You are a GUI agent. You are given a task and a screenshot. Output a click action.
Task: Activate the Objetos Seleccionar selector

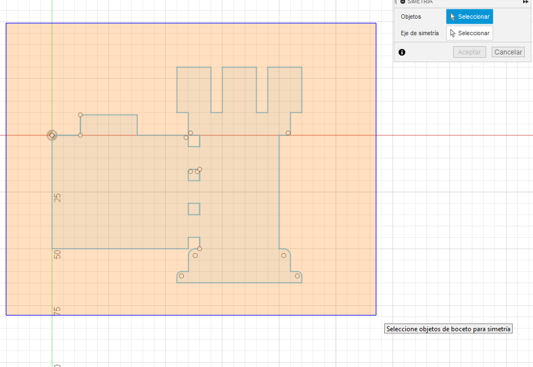[470, 17]
